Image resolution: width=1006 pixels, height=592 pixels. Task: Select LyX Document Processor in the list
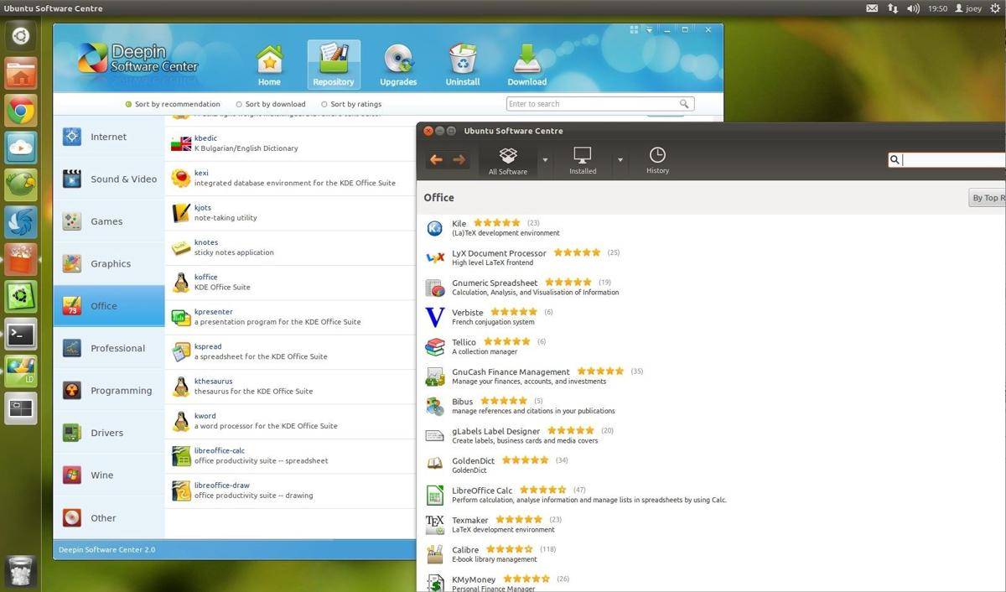[713, 257]
